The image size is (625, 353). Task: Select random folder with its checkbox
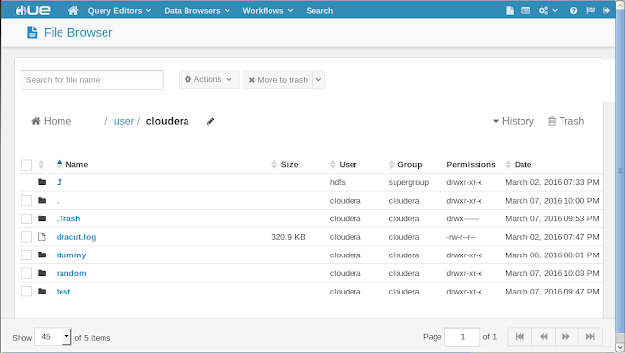26,273
